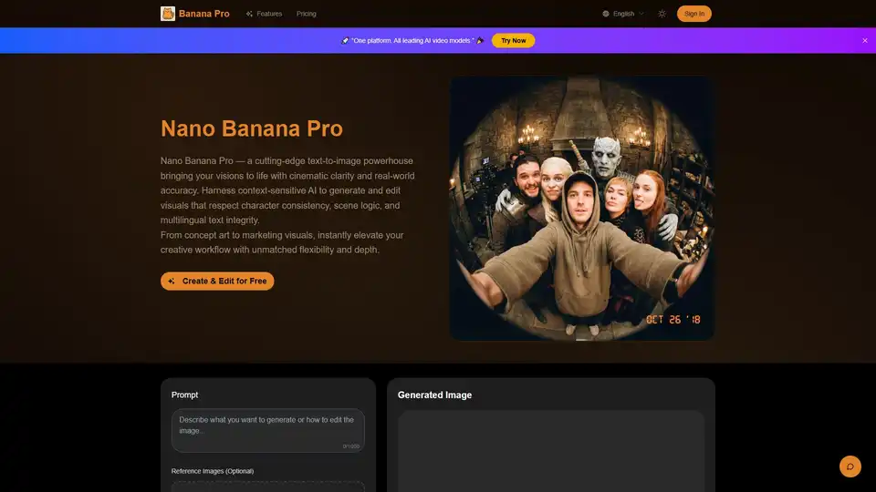876x492 pixels.
Task: Click the hero fisheye selfie image
Action: click(582, 208)
